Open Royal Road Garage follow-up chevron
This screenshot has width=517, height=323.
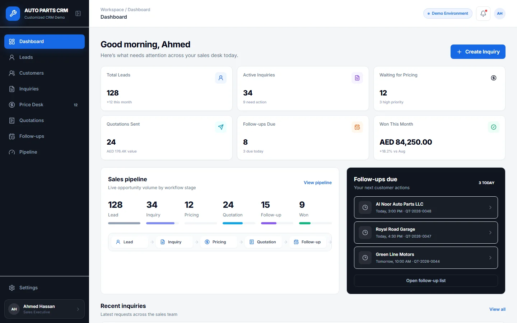tap(490, 233)
